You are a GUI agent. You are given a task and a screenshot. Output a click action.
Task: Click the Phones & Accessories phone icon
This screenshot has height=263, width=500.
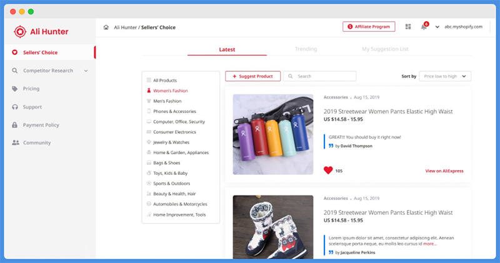coord(149,111)
